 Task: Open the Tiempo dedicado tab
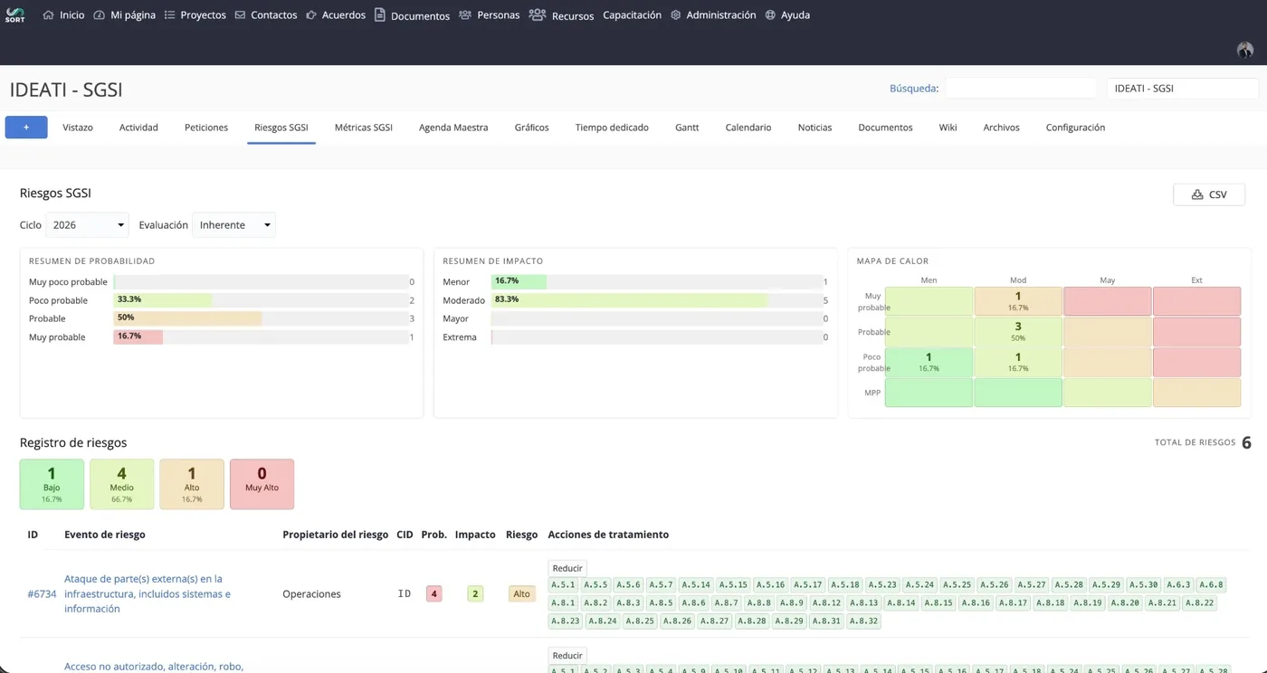point(612,128)
